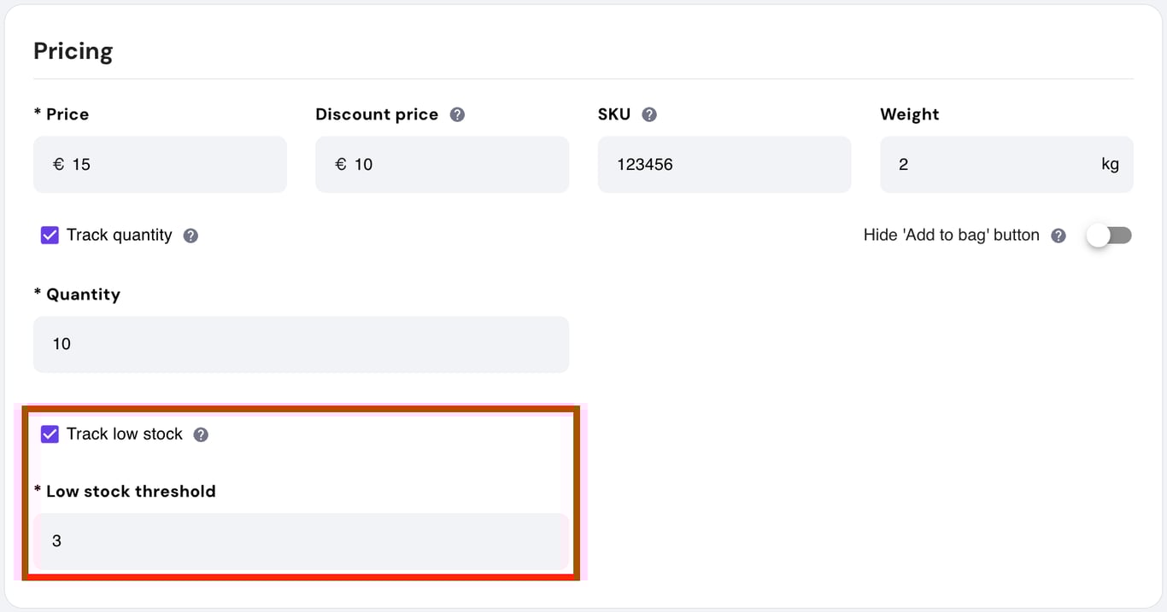This screenshot has height=612, width=1167.
Task: Click the Low stock threshold field showing 3
Action: pyautogui.click(x=301, y=540)
